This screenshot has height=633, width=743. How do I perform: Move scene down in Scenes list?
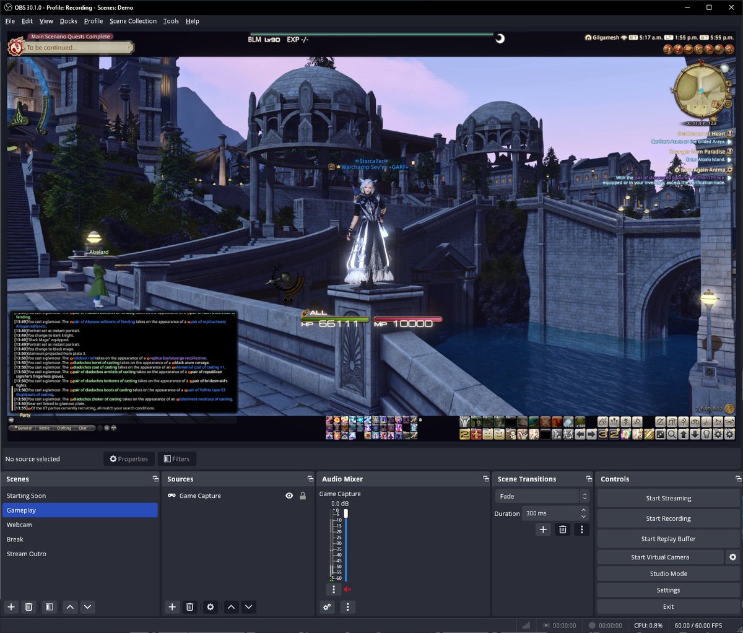[87, 607]
